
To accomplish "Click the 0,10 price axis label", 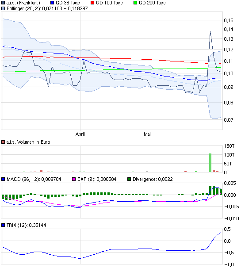I will tap(229, 73).
